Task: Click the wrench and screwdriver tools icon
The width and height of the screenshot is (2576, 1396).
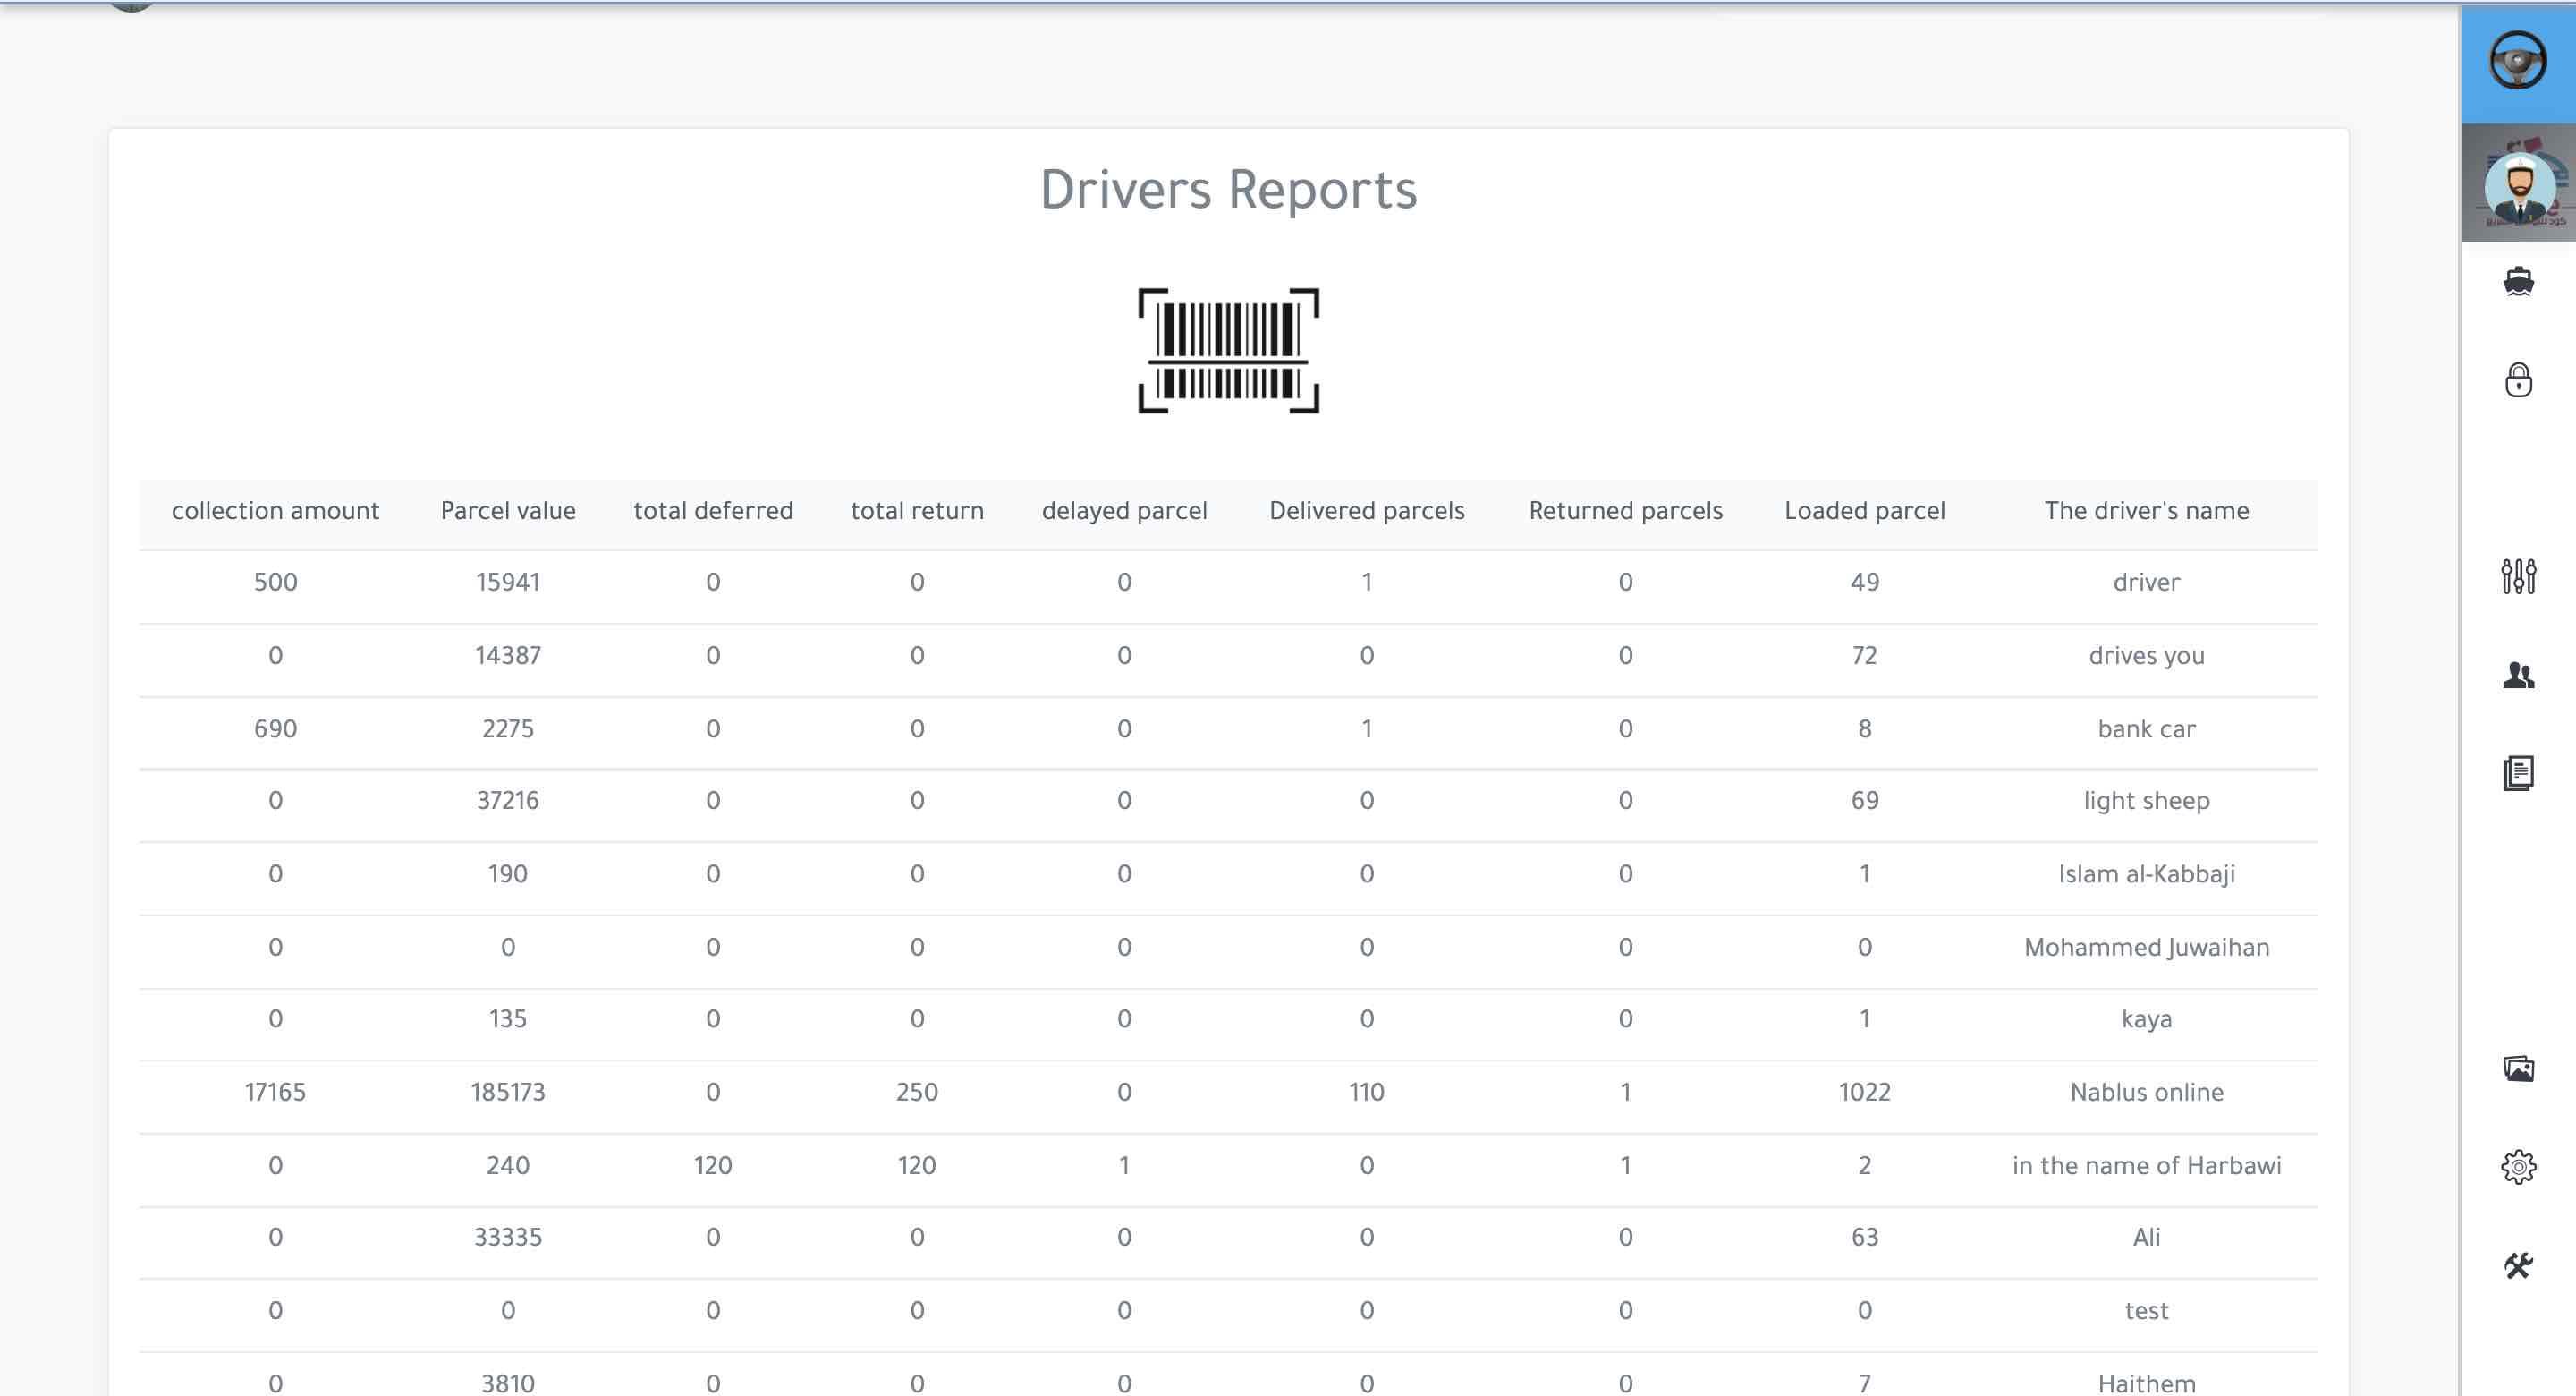Action: pyautogui.click(x=2517, y=1266)
